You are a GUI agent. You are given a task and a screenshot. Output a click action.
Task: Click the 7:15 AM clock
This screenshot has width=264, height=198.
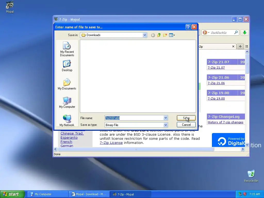point(254,194)
